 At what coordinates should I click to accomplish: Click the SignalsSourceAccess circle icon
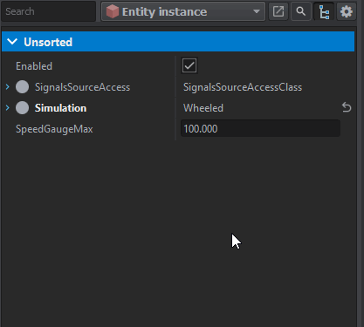[22, 87]
